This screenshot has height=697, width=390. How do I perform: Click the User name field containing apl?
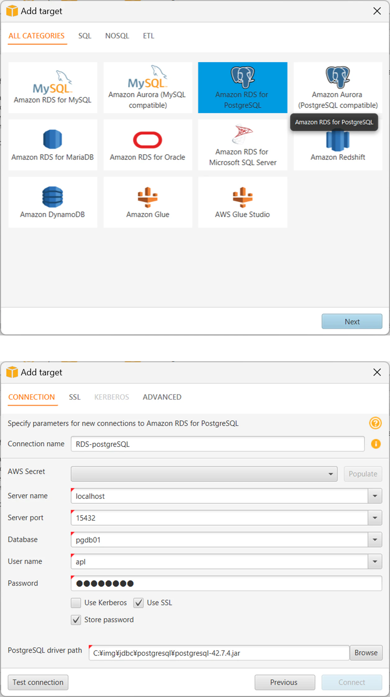pyautogui.click(x=220, y=561)
